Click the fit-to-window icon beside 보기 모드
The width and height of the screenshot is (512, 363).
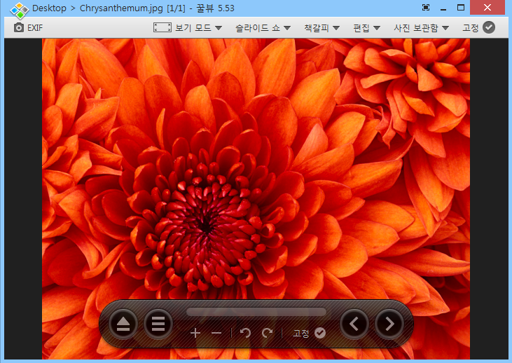[162, 27]
